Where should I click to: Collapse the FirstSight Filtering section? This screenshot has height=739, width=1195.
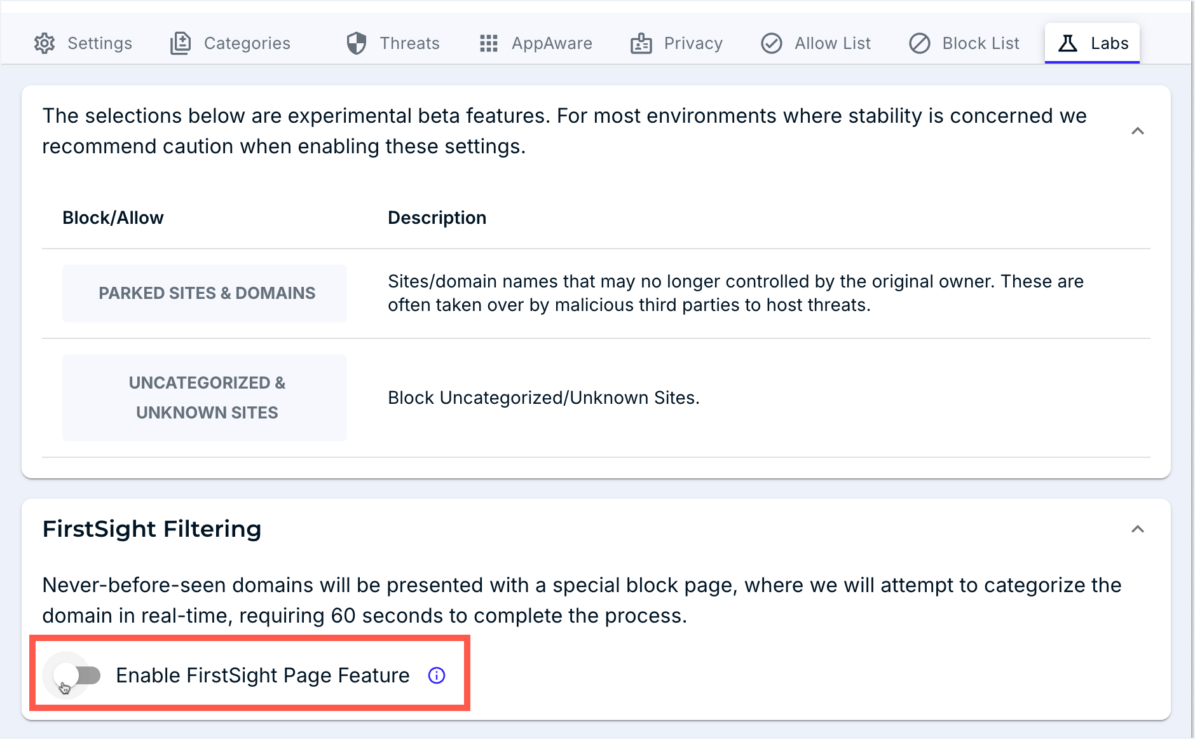[x=1138, y=529]
